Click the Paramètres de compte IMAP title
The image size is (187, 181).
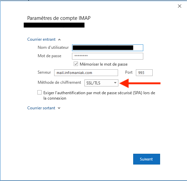click(x=59, y=18)
